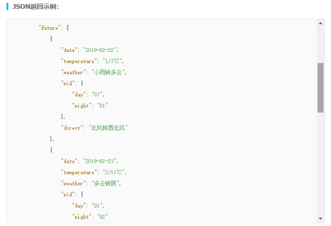
Task: Click the scrollbar track above the thumb
Action: tap(320, 45)
